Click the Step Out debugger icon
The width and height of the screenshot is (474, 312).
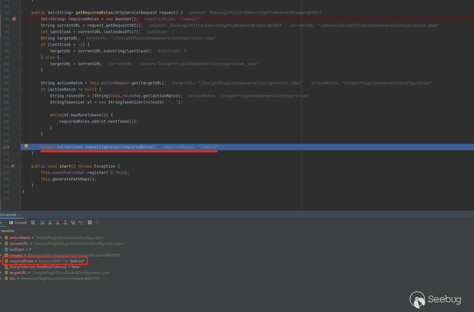[65, 223]
